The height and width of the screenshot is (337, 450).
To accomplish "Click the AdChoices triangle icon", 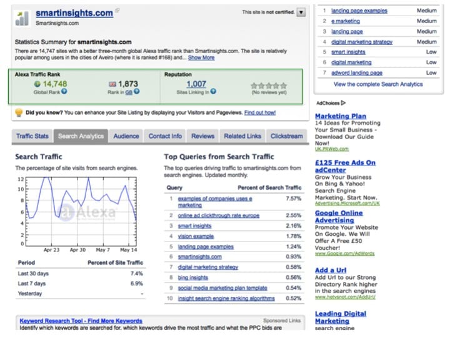I will [343, 103].
